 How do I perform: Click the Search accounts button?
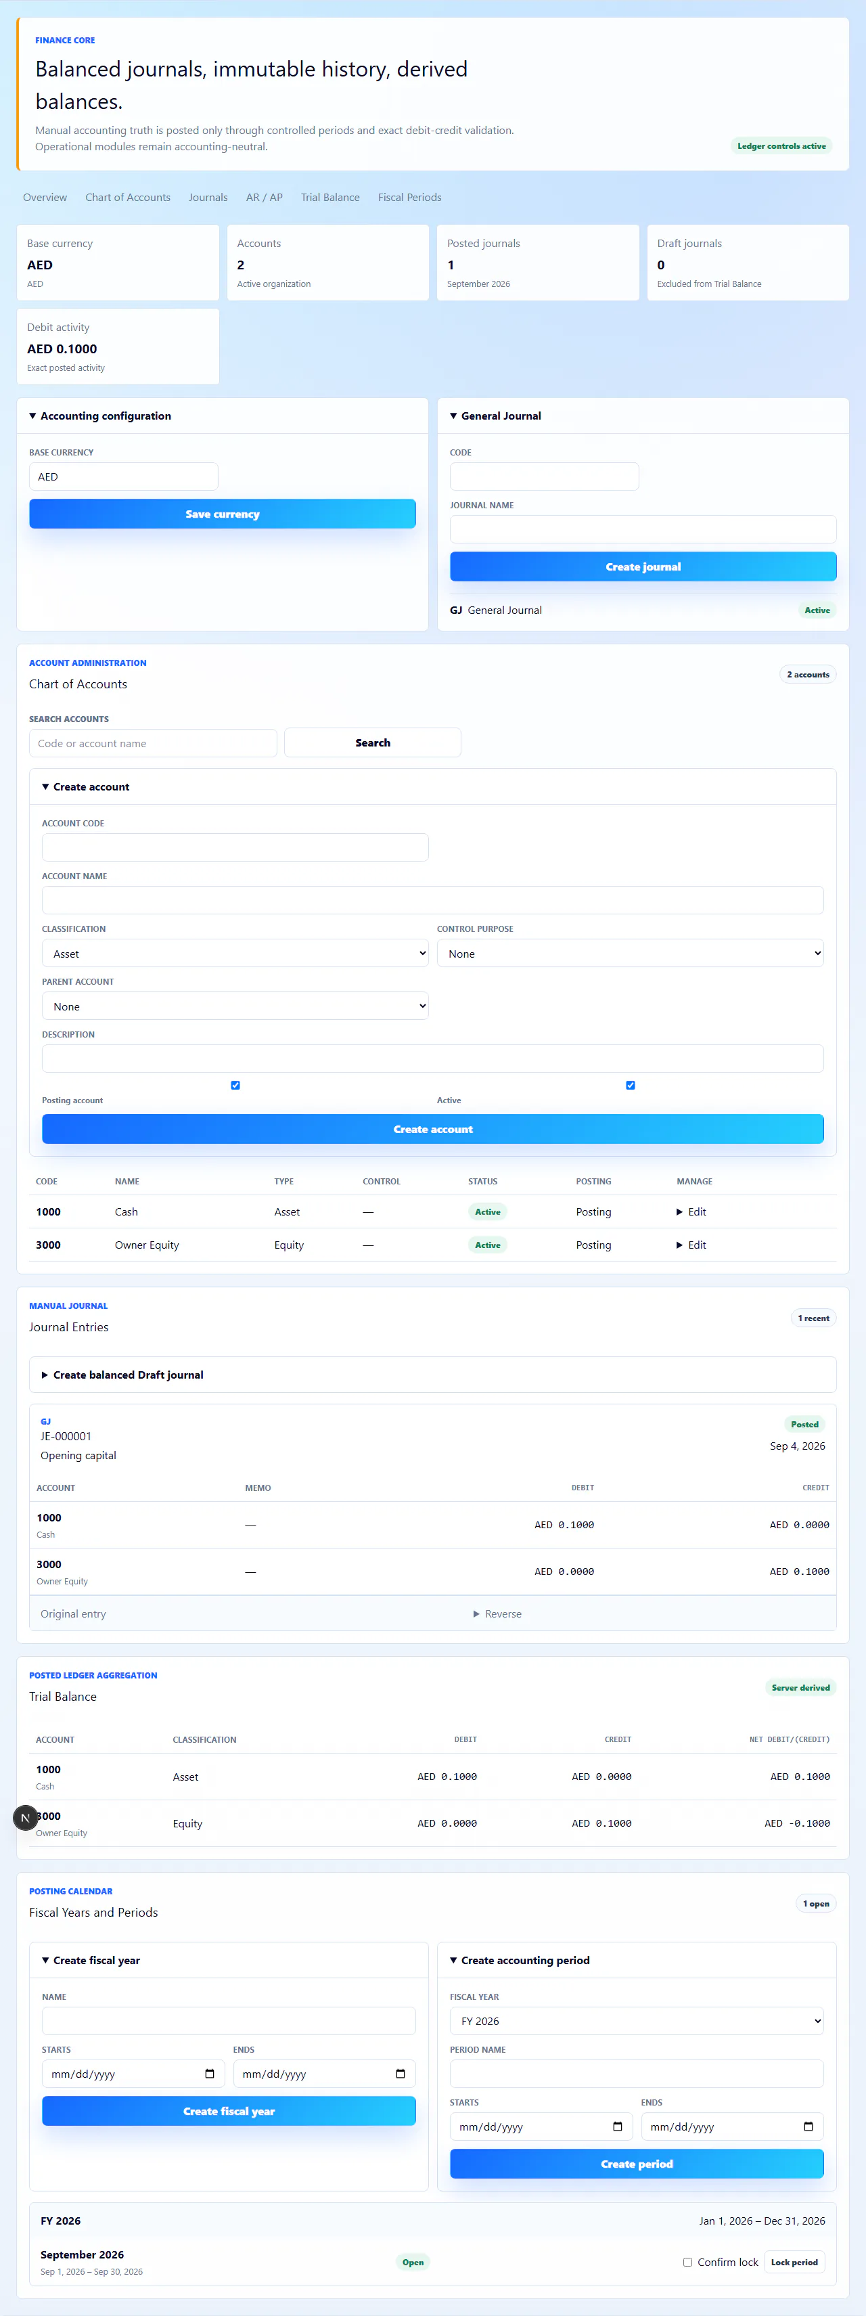point(373,742)
